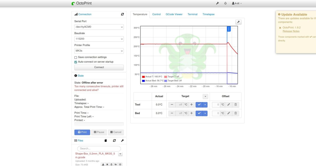
Task: Open the k-ot user menu
Action: (x=237, y=3)
